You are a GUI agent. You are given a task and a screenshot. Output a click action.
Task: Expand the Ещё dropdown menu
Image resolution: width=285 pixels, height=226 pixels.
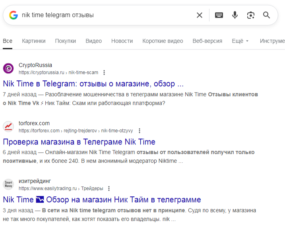click(x=240, y=41)
